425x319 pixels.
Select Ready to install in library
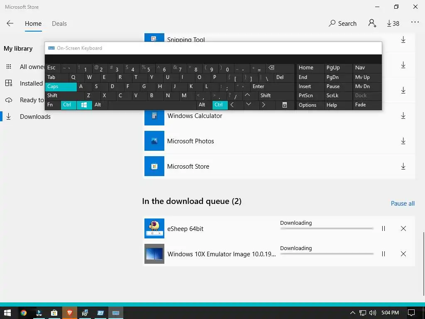tap(24, 100)
